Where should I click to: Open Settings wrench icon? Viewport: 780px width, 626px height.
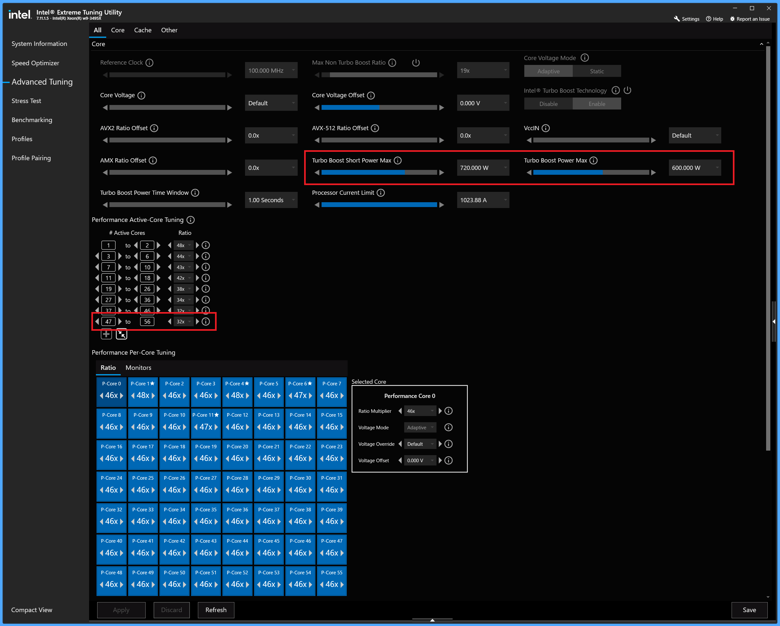tap(677, 19)
